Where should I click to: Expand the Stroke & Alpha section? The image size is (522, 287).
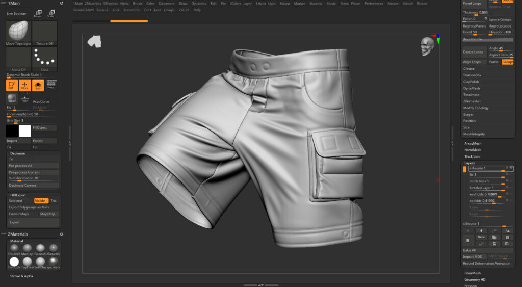point(21,276)
